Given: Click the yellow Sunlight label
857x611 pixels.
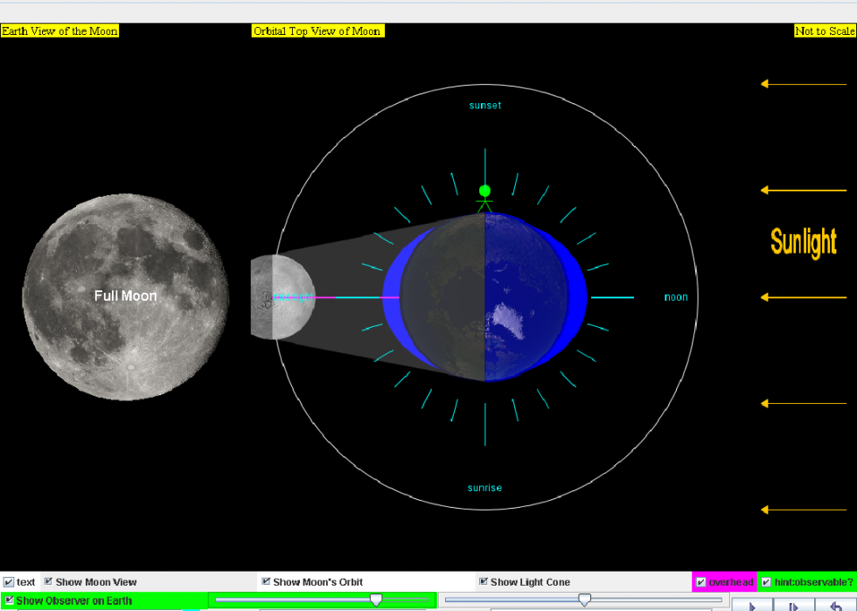Looking at the screenshot, I should click(803, 242).
